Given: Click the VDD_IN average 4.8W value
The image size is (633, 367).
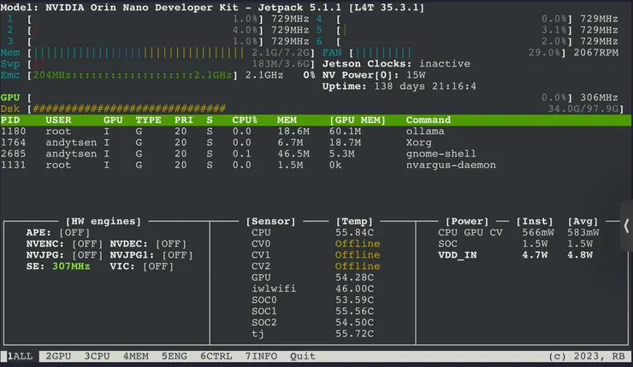Looking at the screenshot, I should tap(580, 255).
